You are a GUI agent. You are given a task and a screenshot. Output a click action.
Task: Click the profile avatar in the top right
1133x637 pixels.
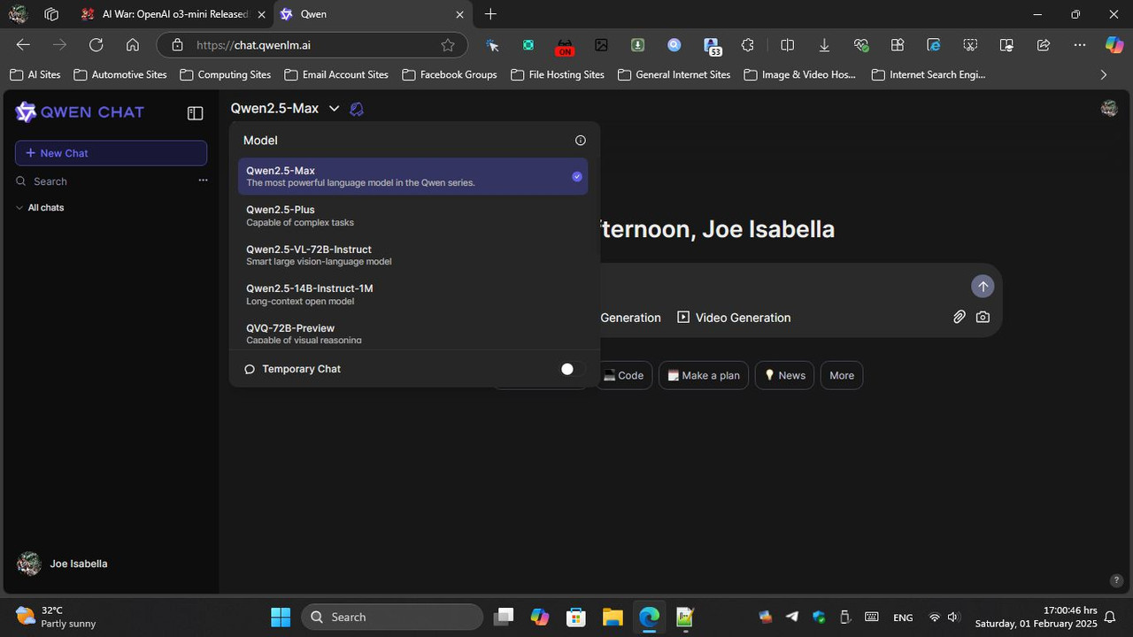point(1109,108)
